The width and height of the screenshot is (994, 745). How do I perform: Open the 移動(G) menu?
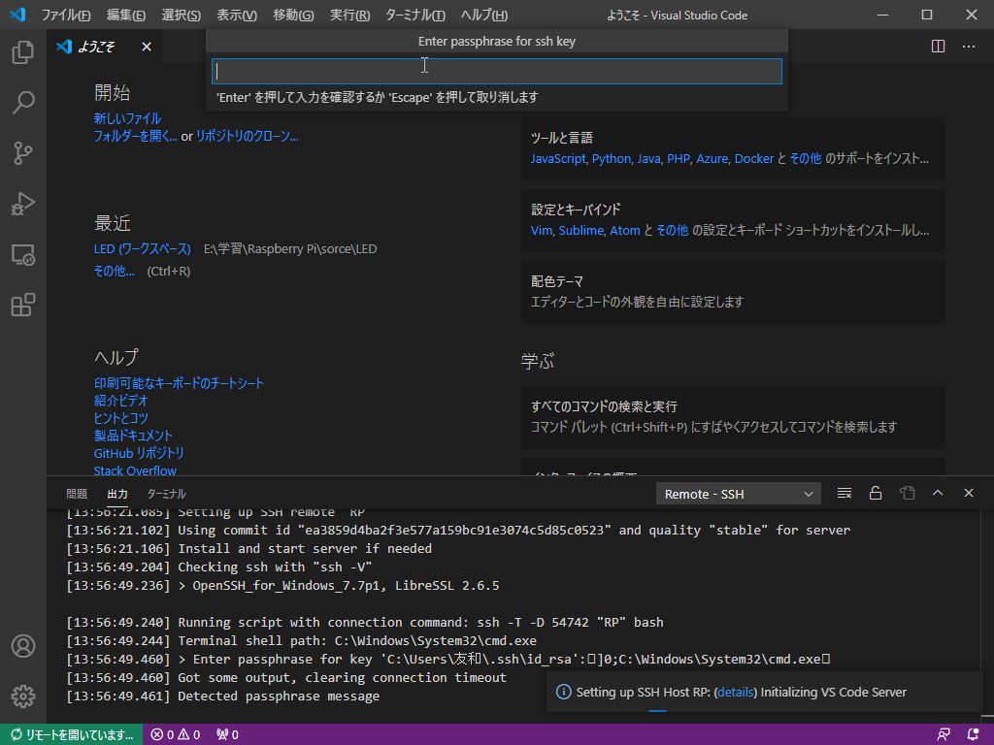tap(293, 15)
